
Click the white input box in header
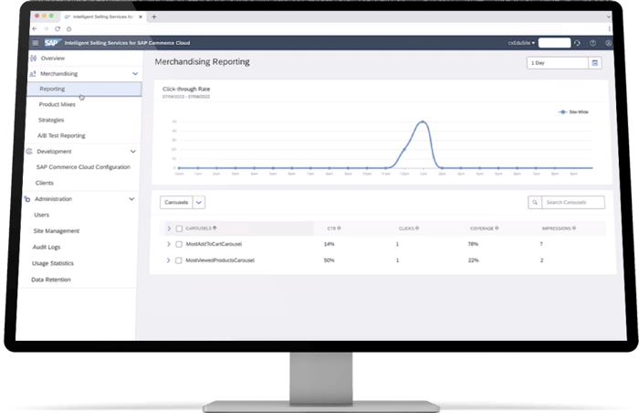click(x=554, y=43)
